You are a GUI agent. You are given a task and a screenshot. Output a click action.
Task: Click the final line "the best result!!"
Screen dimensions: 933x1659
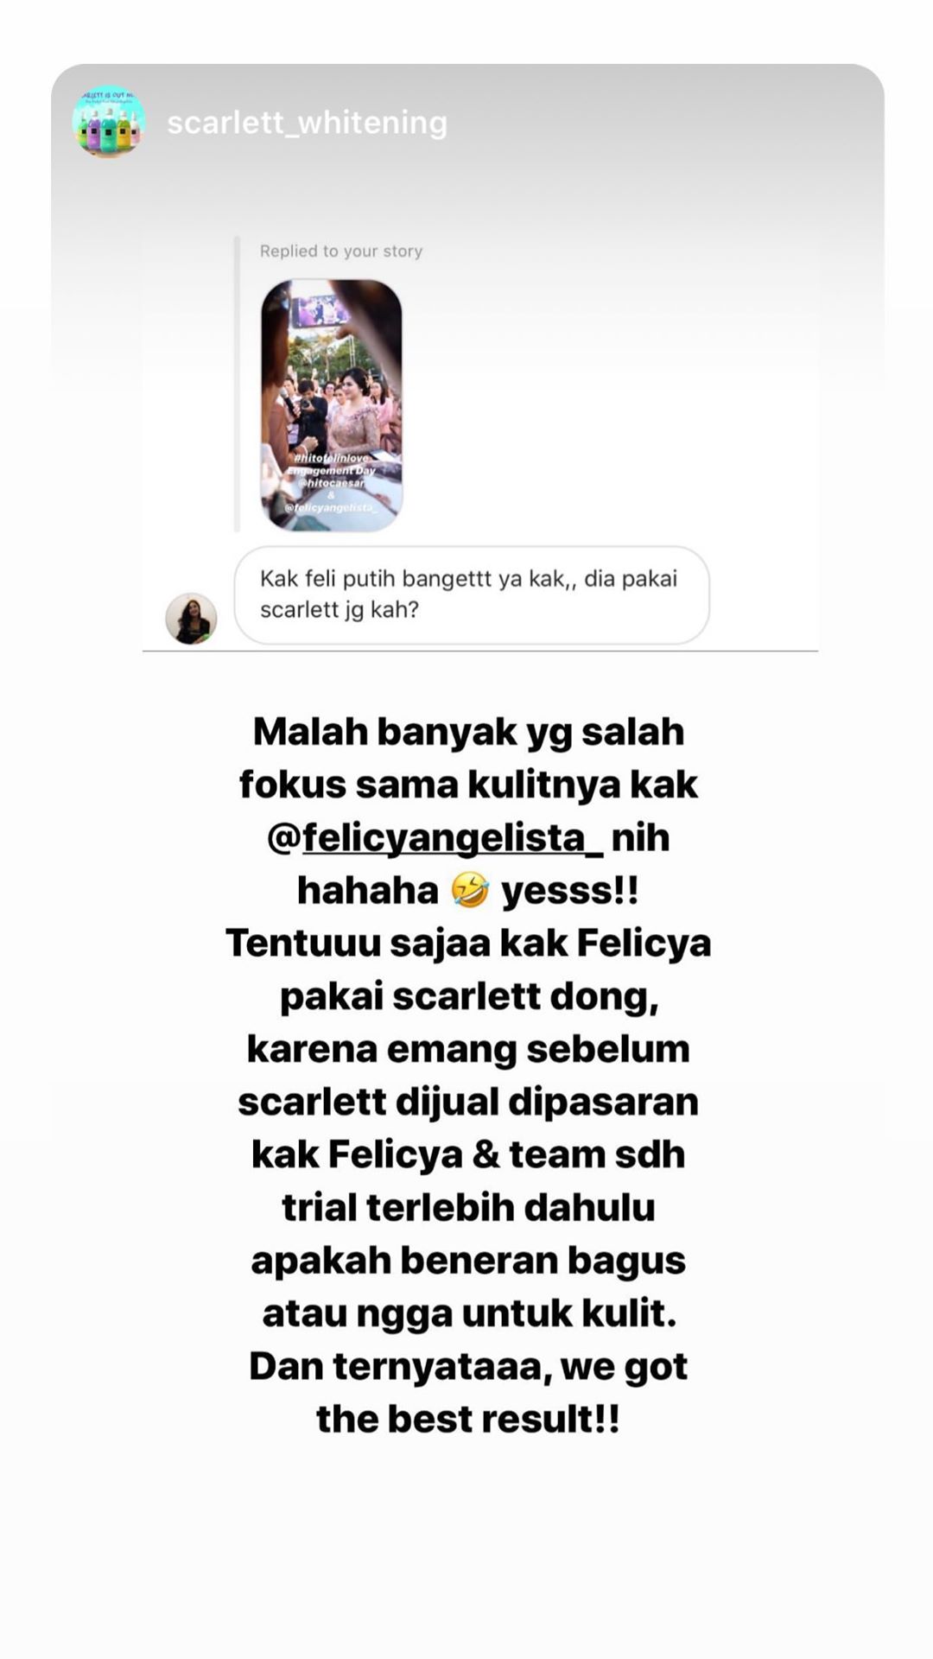(x=468, y=1419)
